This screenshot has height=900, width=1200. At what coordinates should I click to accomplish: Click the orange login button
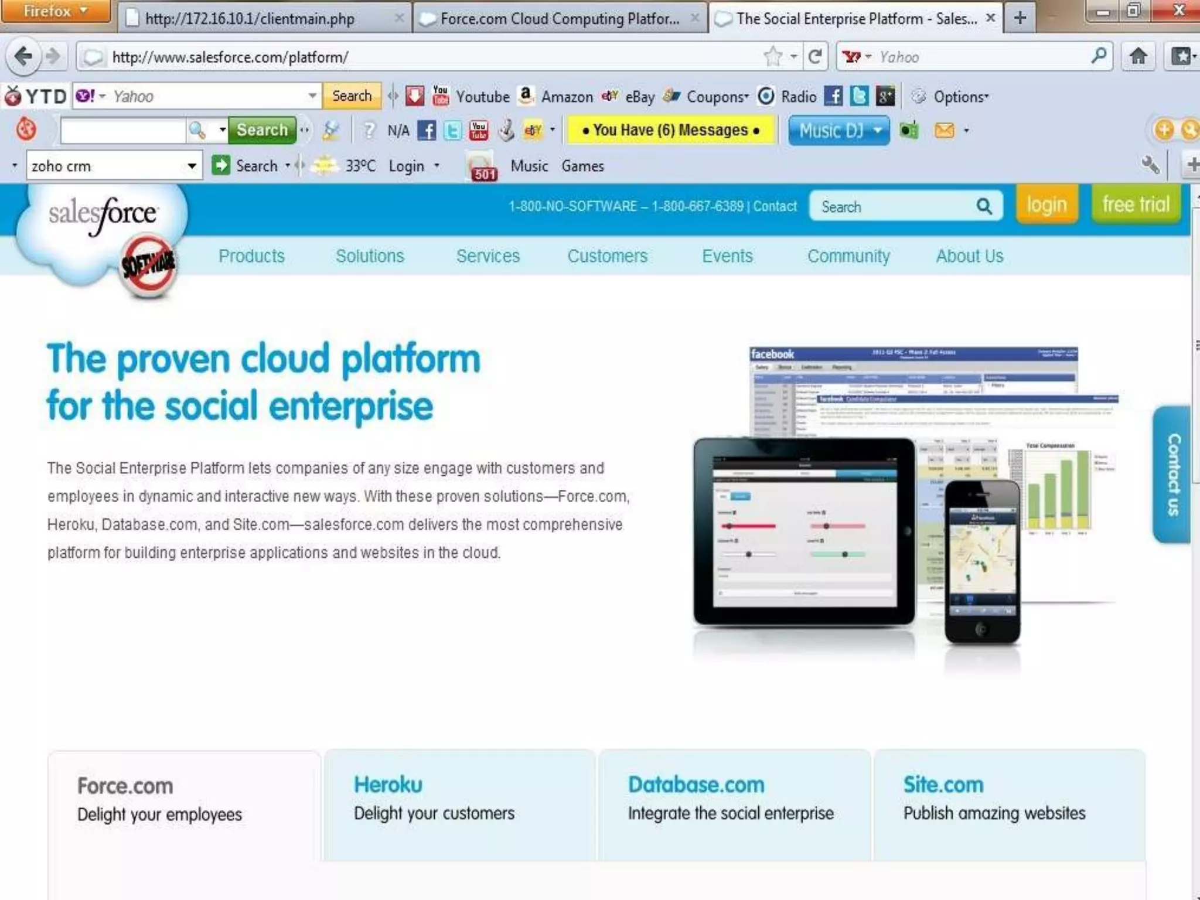(1046, 204)
